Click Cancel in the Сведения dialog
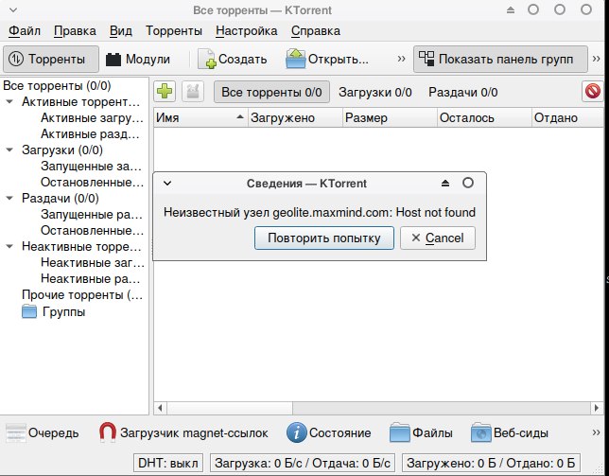The width and height of the screenshot is (609, 476). [438, 238]
